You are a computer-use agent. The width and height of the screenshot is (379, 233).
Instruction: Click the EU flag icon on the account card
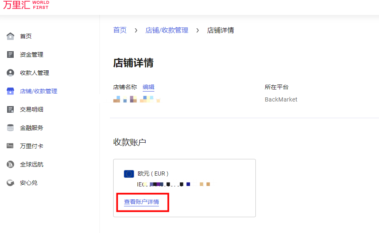[x=129, y=174]
